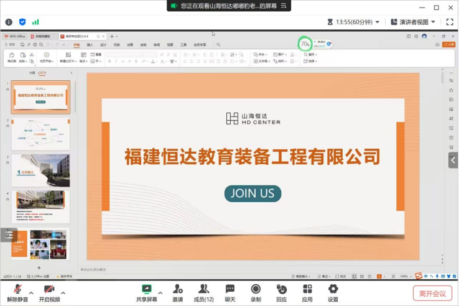The width and height of the screenshot is (459, 306).
Task: Check the green network signal icon
Action: tap(35, 22)
